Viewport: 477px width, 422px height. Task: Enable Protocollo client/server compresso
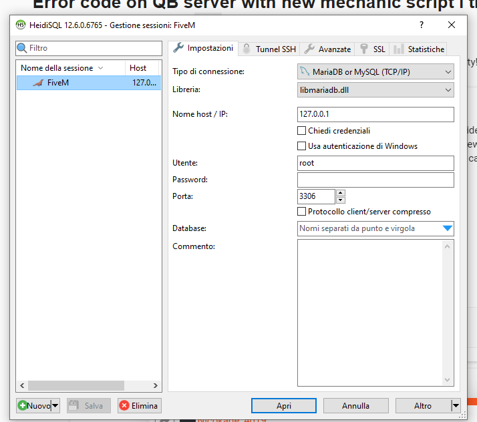pos(301,211)
